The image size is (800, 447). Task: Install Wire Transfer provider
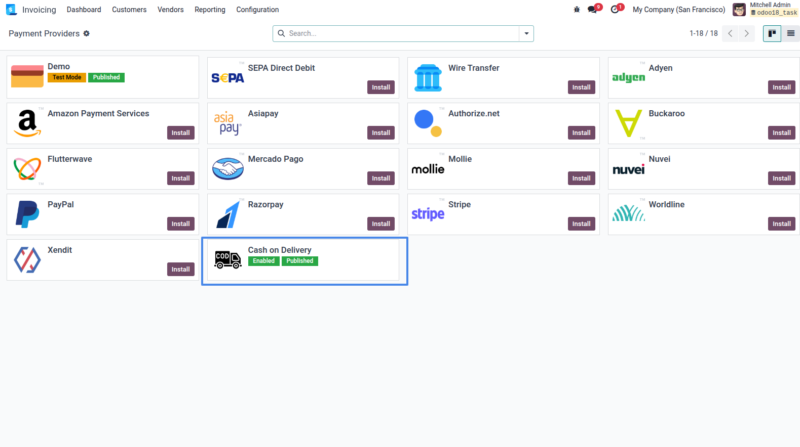(x=581, y=87)
